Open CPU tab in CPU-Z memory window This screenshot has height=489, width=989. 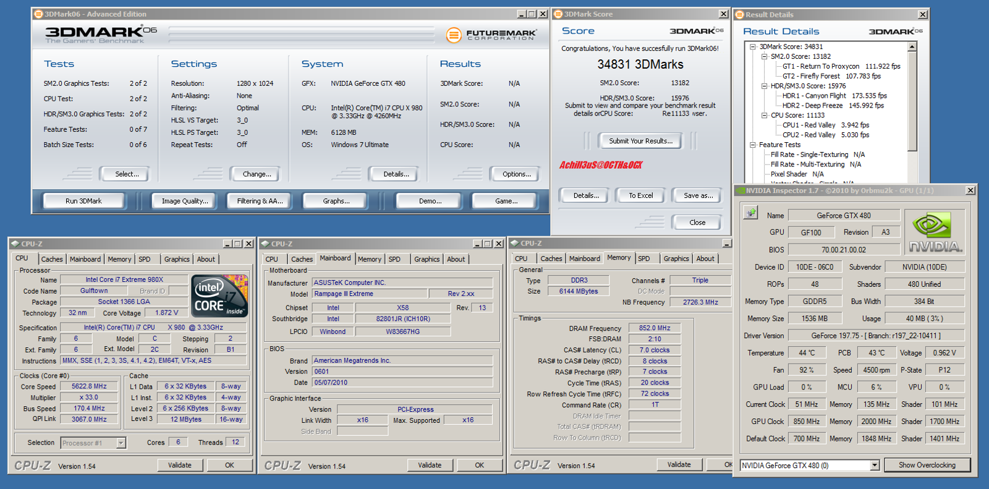(x=521, y=258)
